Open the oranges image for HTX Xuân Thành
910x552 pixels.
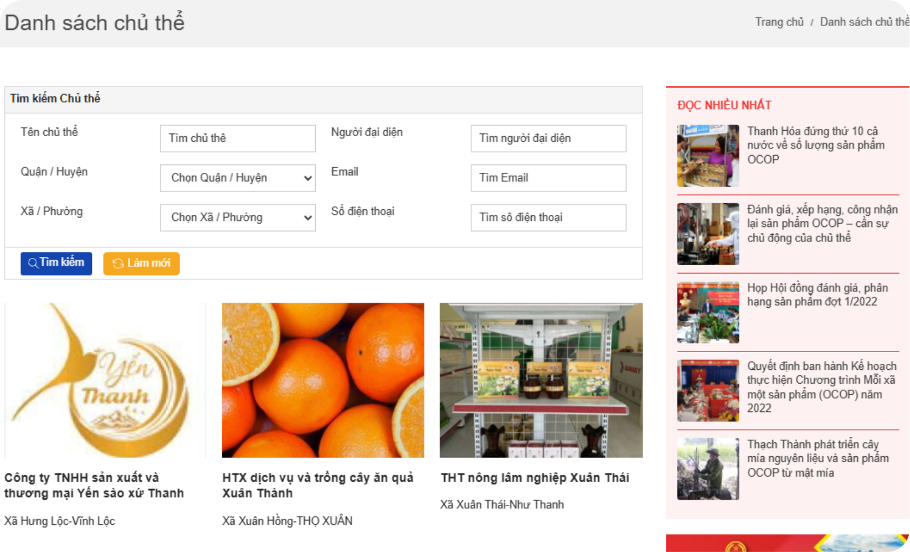click(x=323, y=380)
